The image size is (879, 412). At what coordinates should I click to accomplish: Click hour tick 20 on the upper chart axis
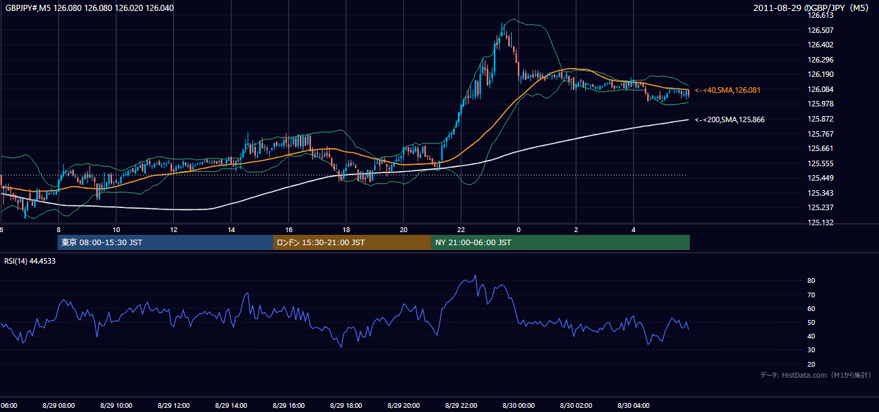click(x=404, y=230)
